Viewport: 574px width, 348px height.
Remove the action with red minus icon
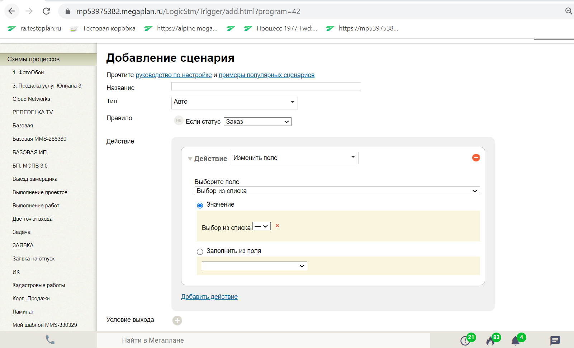click(x=476, y=157)
